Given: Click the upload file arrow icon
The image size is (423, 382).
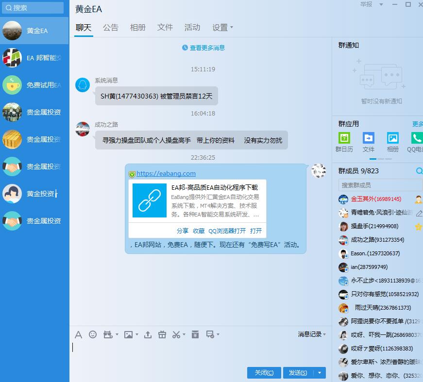Looking at the screenshot, I should point(148,334).
